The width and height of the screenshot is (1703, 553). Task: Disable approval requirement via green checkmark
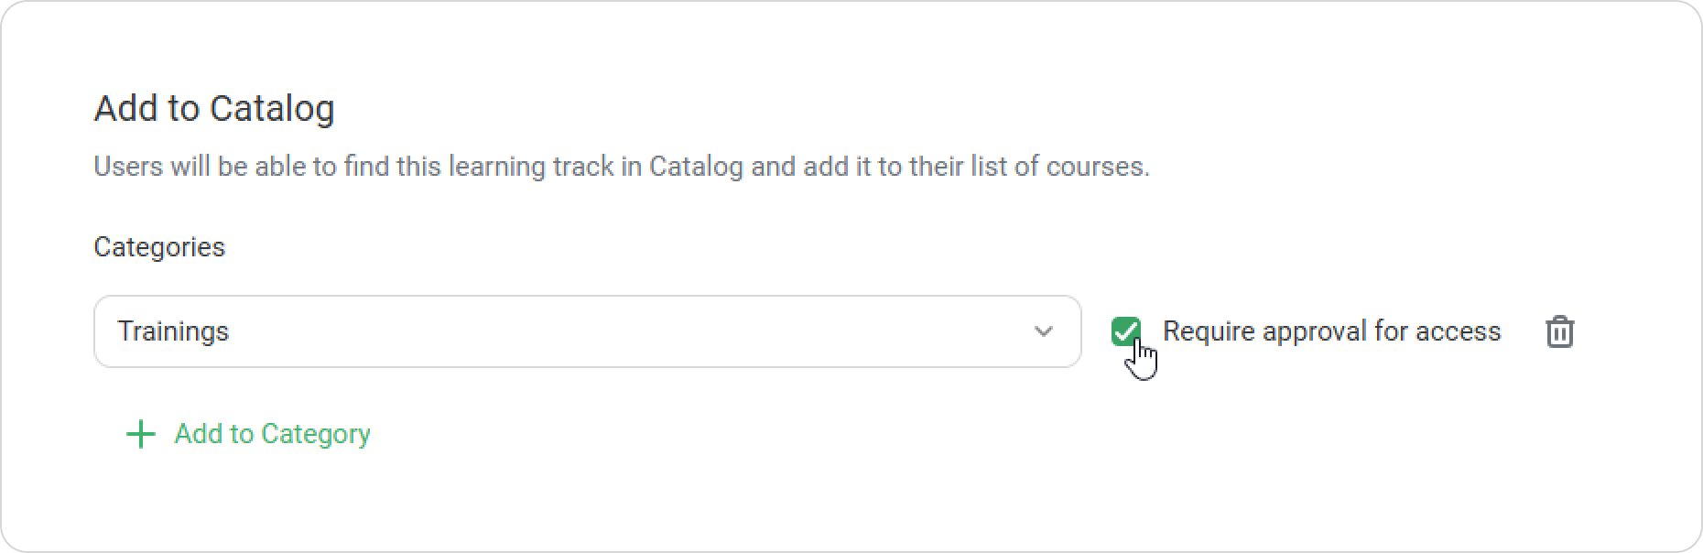click(1125, 331)
